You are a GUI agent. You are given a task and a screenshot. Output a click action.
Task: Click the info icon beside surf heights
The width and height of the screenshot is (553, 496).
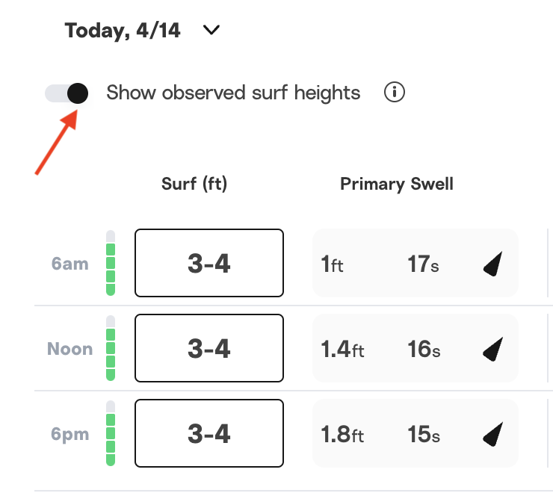[395, 93]
